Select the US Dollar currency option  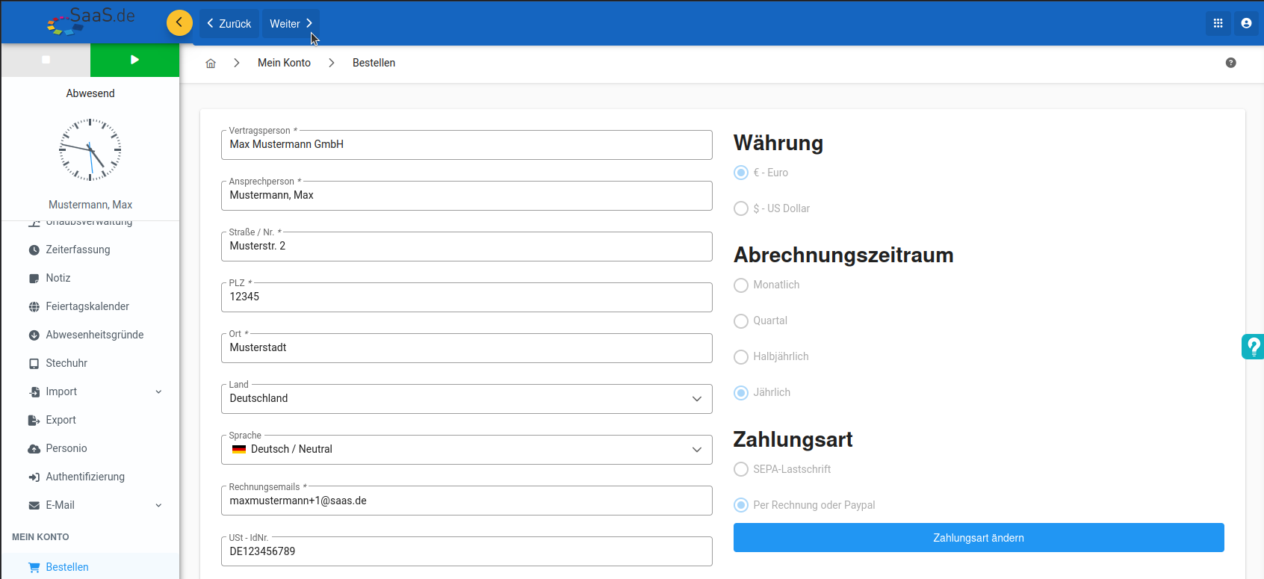pos(741,208)
